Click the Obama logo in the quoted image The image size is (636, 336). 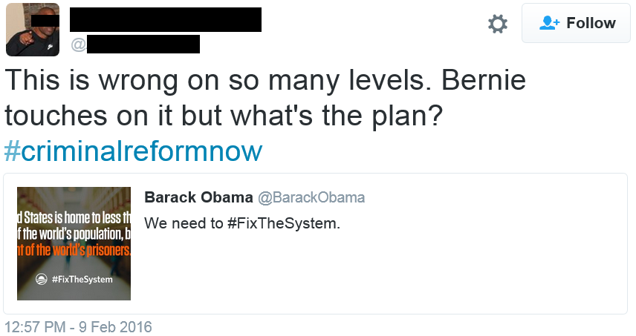[x=42, y=280]
